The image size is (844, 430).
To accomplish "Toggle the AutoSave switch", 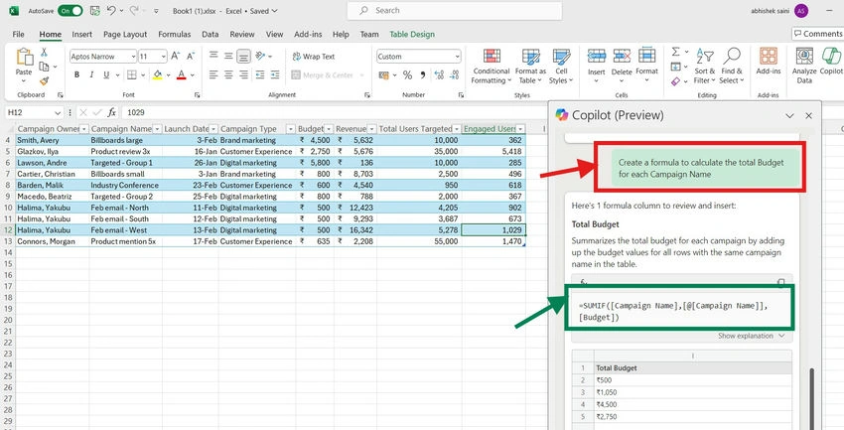I will tap(70, 11).
